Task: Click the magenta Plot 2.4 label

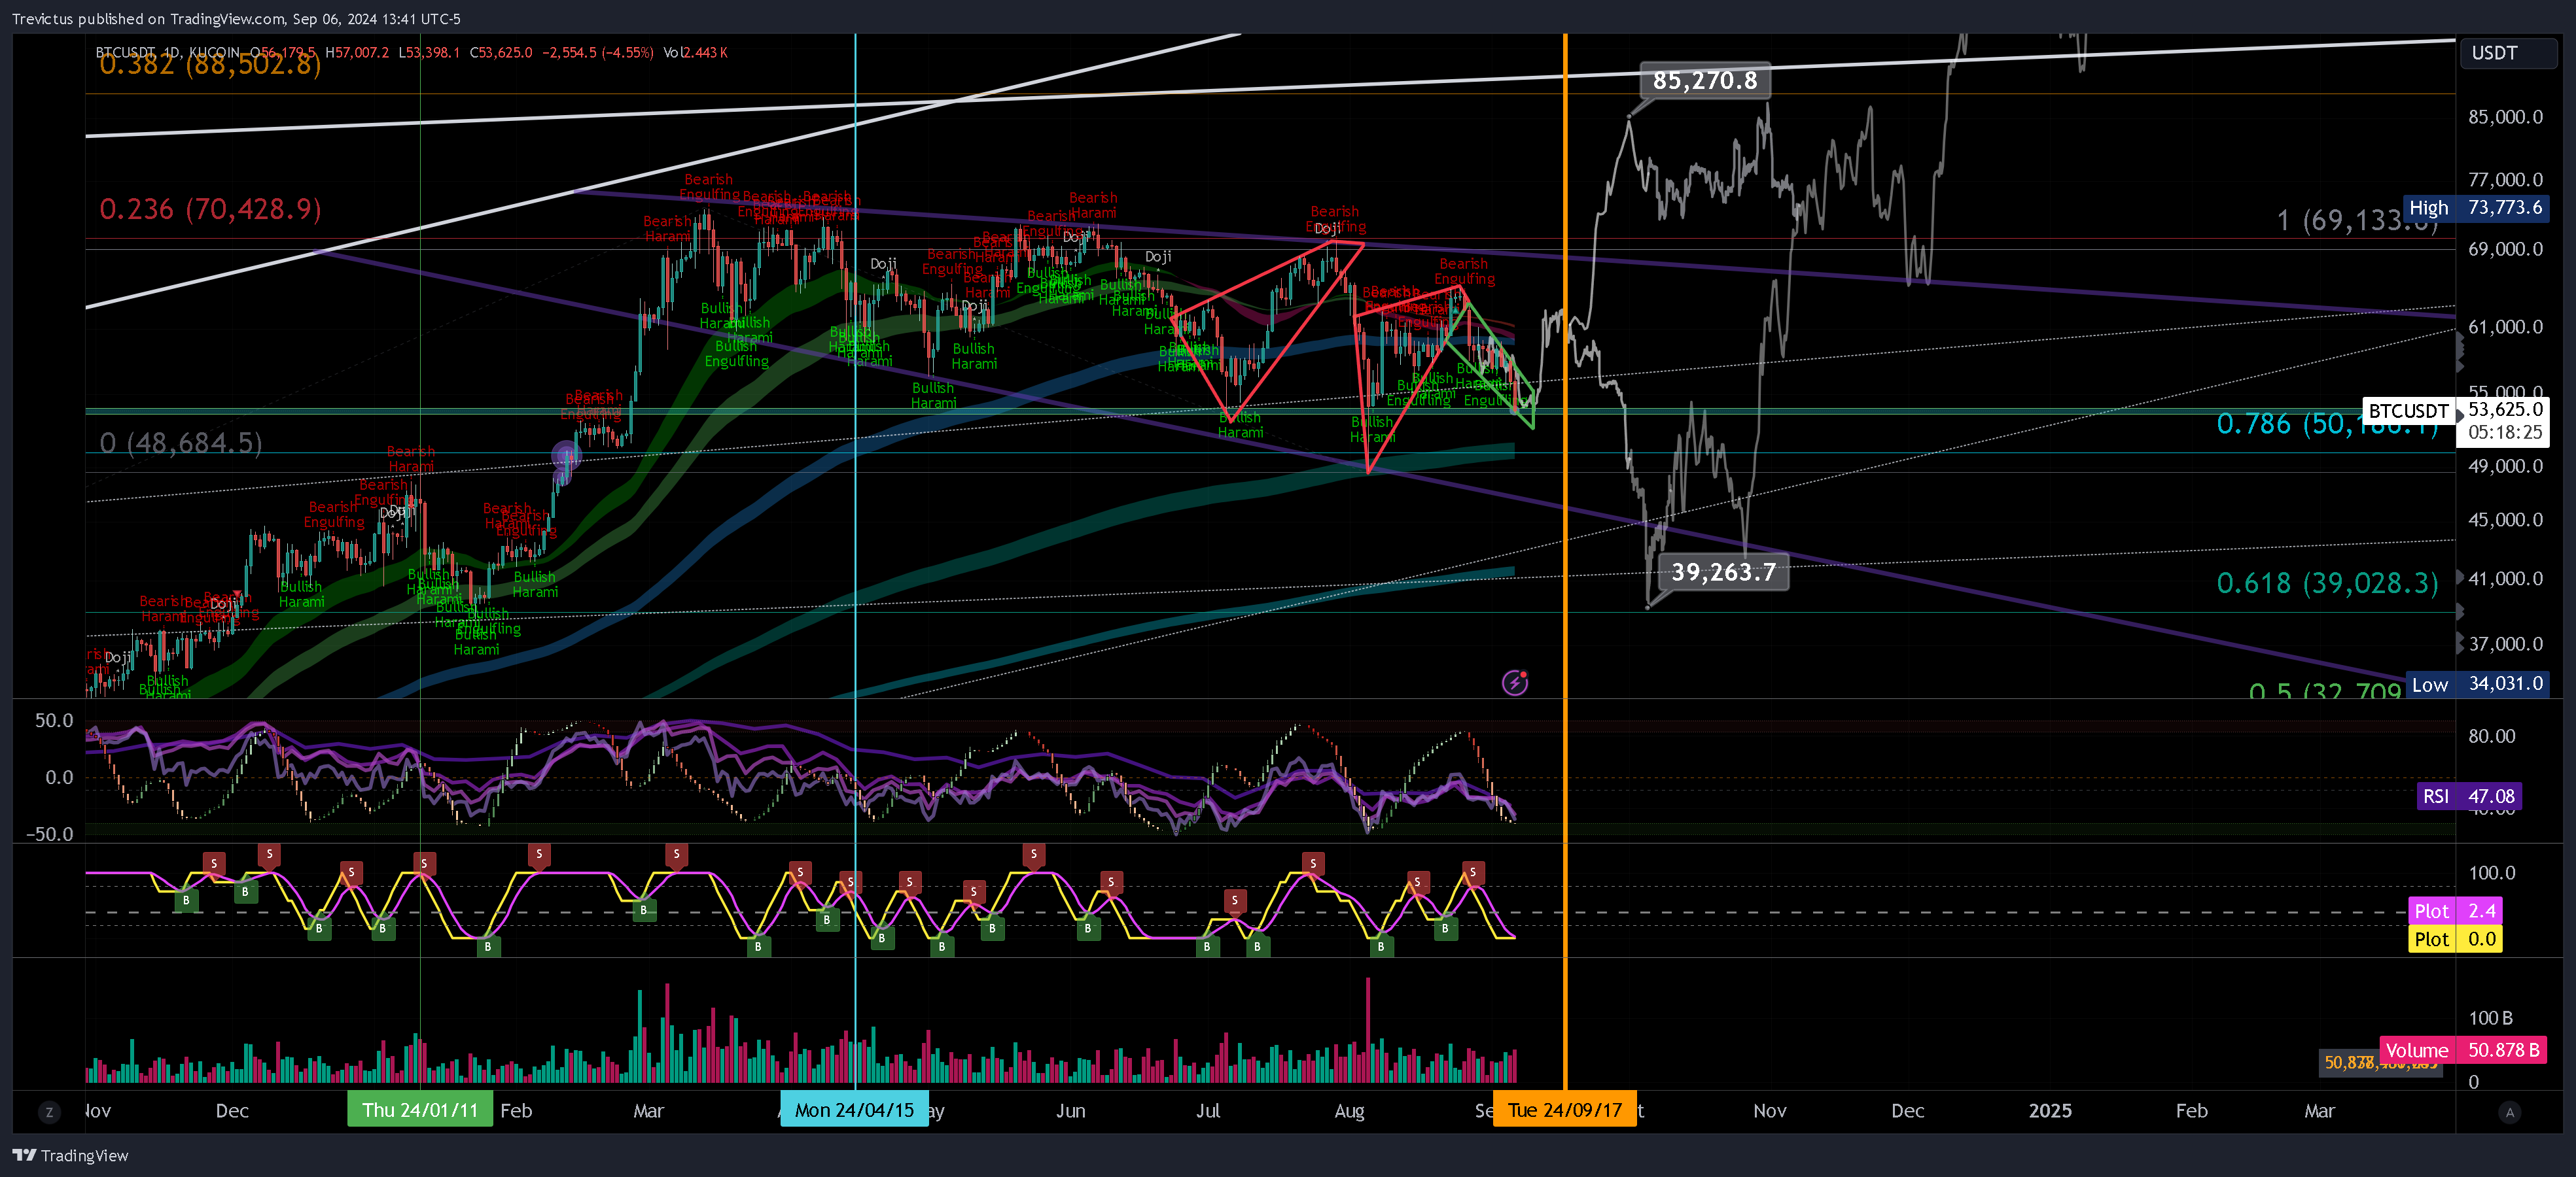Action: click(x=2455, y=910)
